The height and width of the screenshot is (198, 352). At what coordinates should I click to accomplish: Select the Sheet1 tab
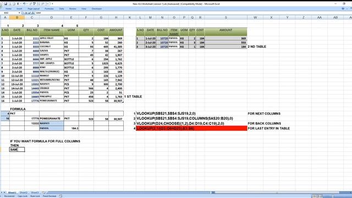12,193
